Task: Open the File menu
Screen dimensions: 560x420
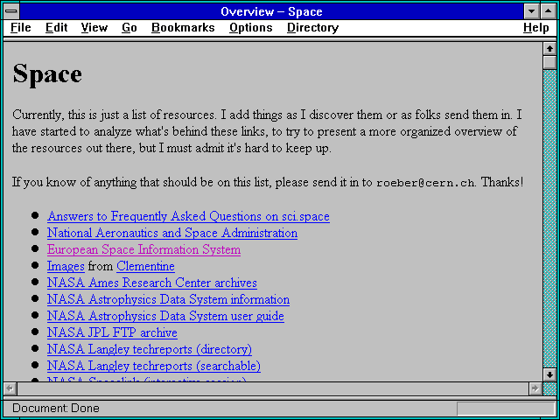Action: [x=21, y=28]
